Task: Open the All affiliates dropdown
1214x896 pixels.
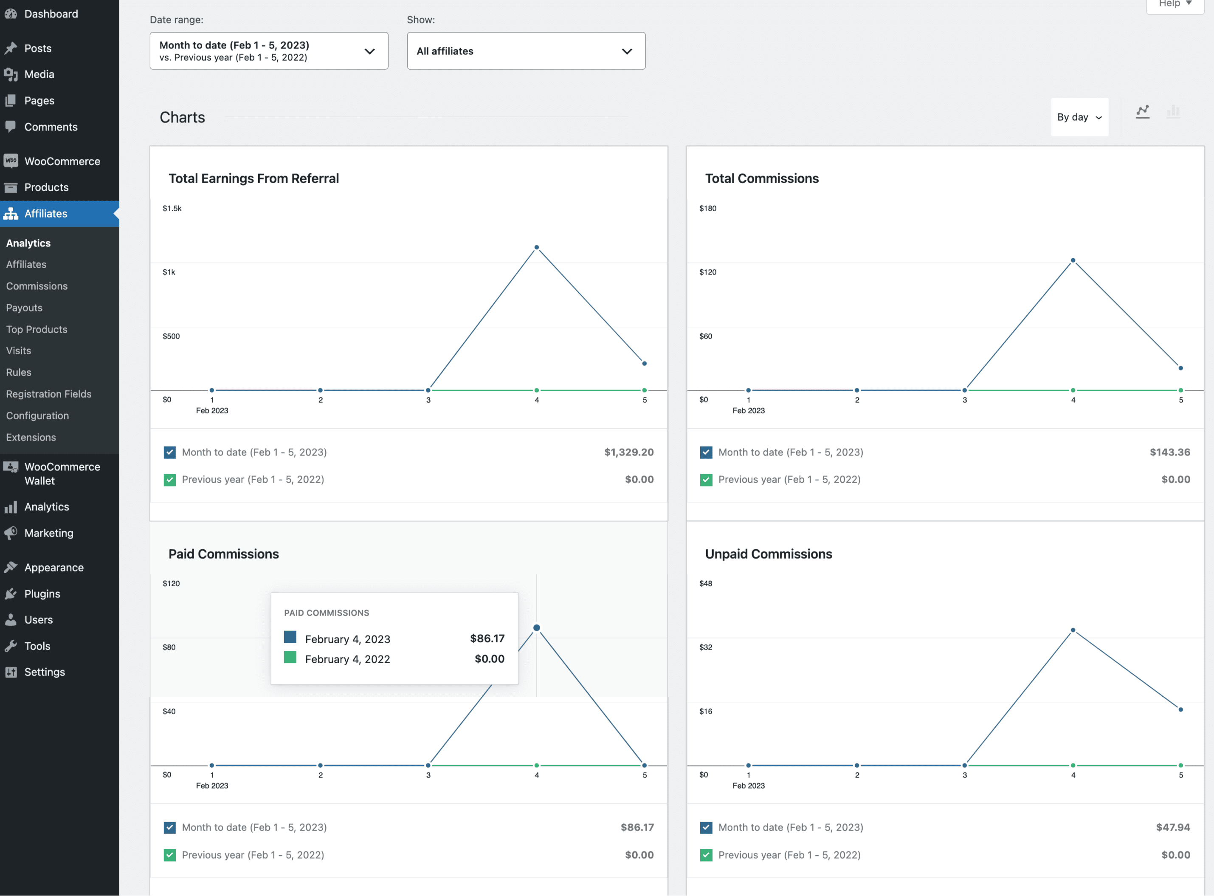Action: point(525,51)
